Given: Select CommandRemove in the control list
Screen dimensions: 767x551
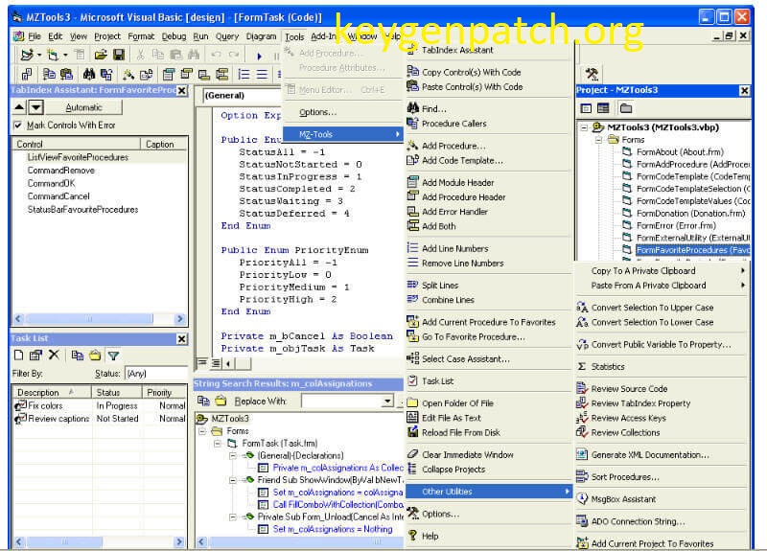Looking at the screenshot, I should [60, 171].
